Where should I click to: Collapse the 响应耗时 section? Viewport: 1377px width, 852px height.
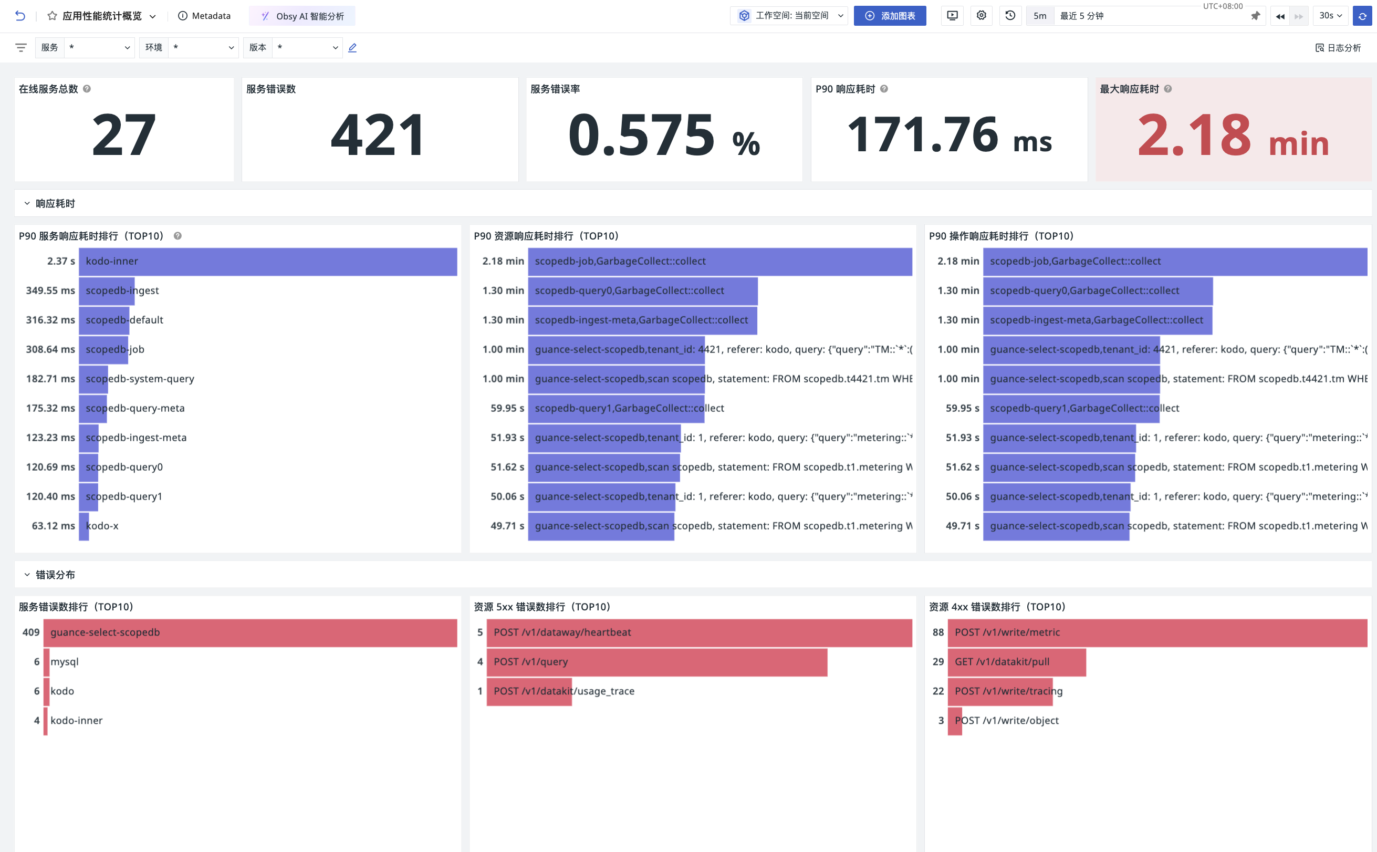coord(26,203)
